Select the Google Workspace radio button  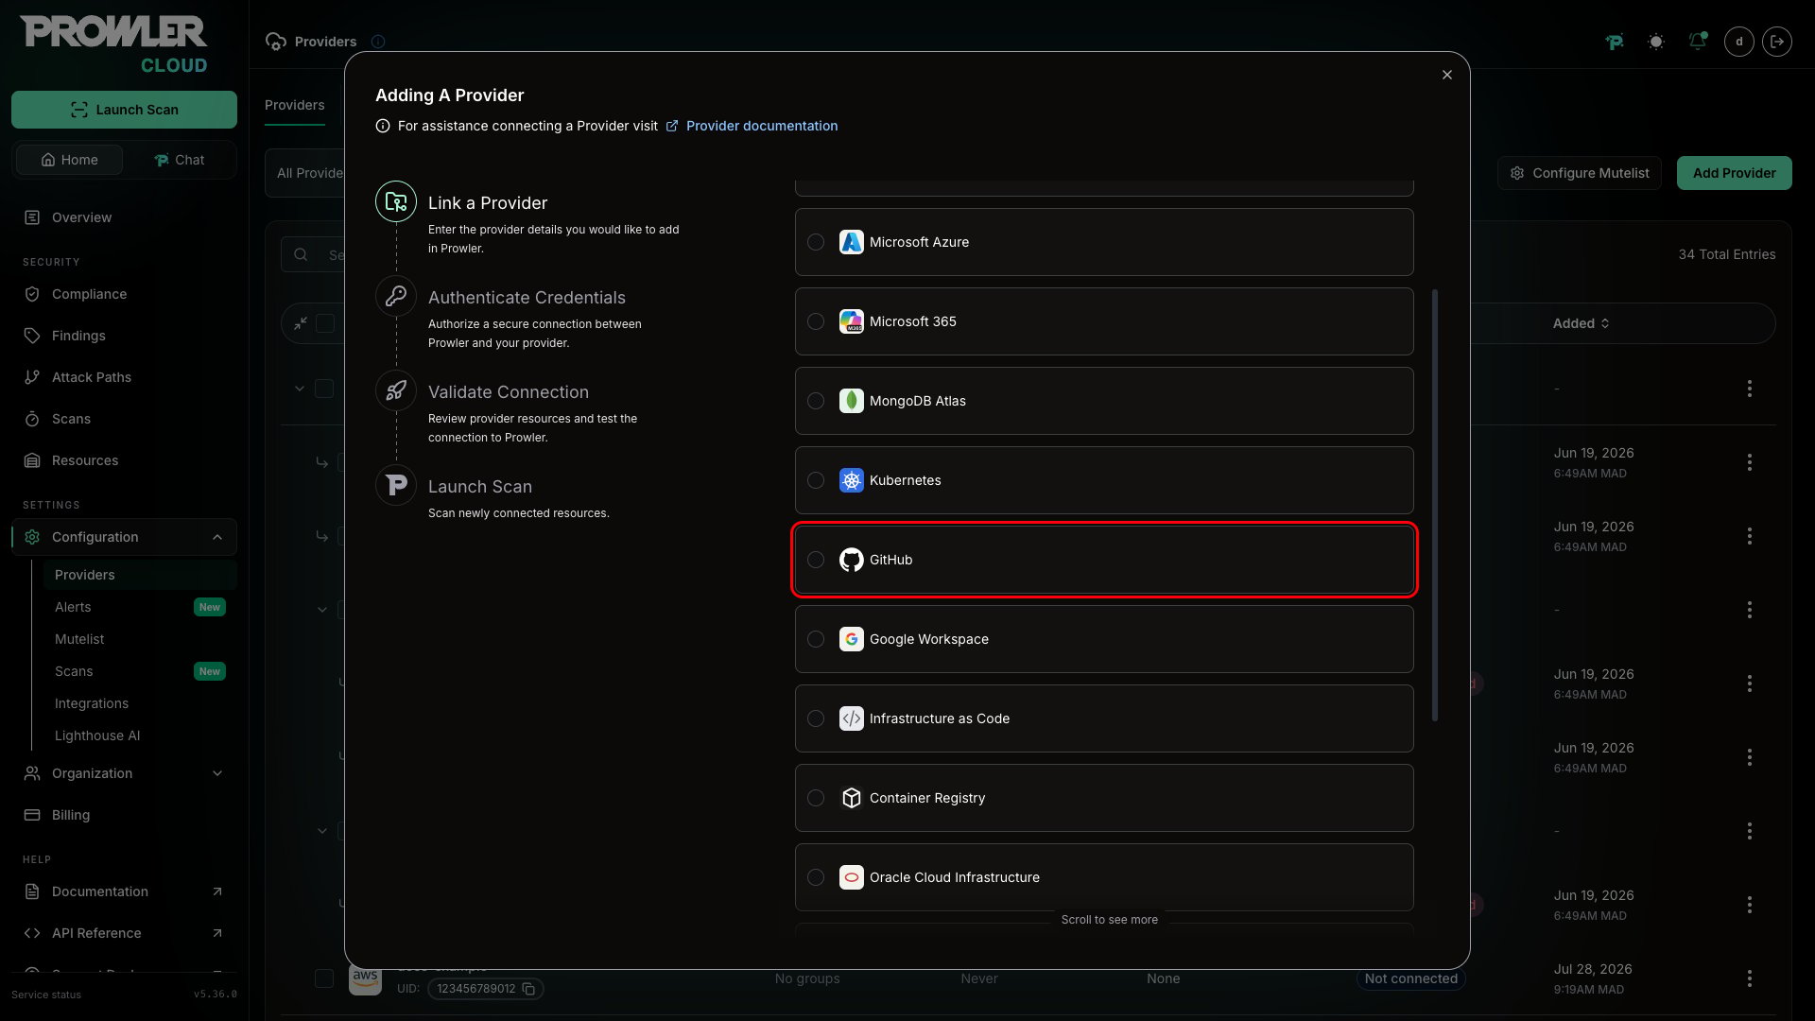point(816,639)
